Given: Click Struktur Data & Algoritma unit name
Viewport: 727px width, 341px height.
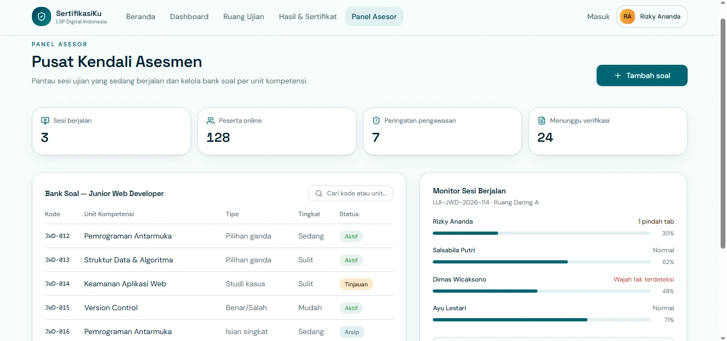Looking at the screenshot, I should point(128,260).
